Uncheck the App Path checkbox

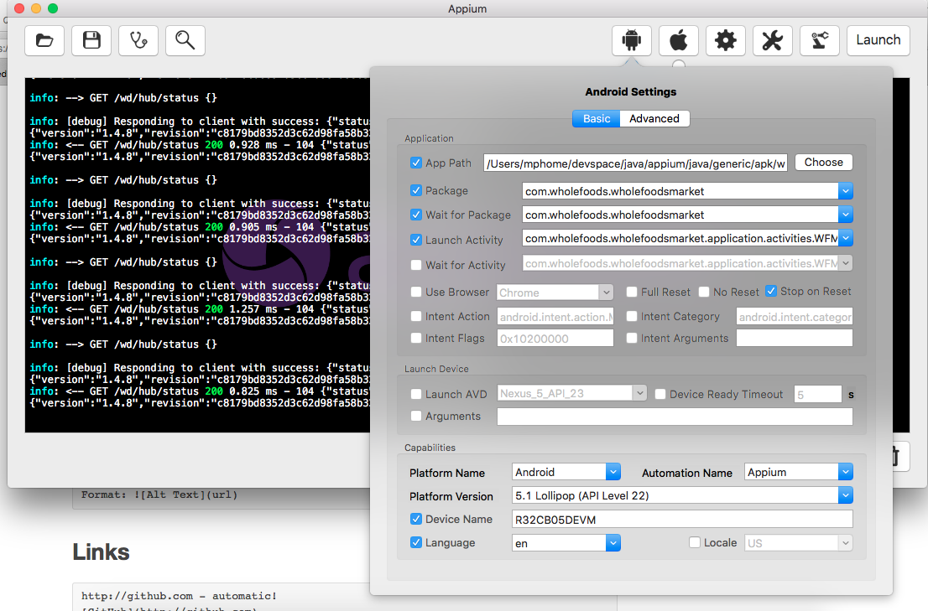pos(416,163)
